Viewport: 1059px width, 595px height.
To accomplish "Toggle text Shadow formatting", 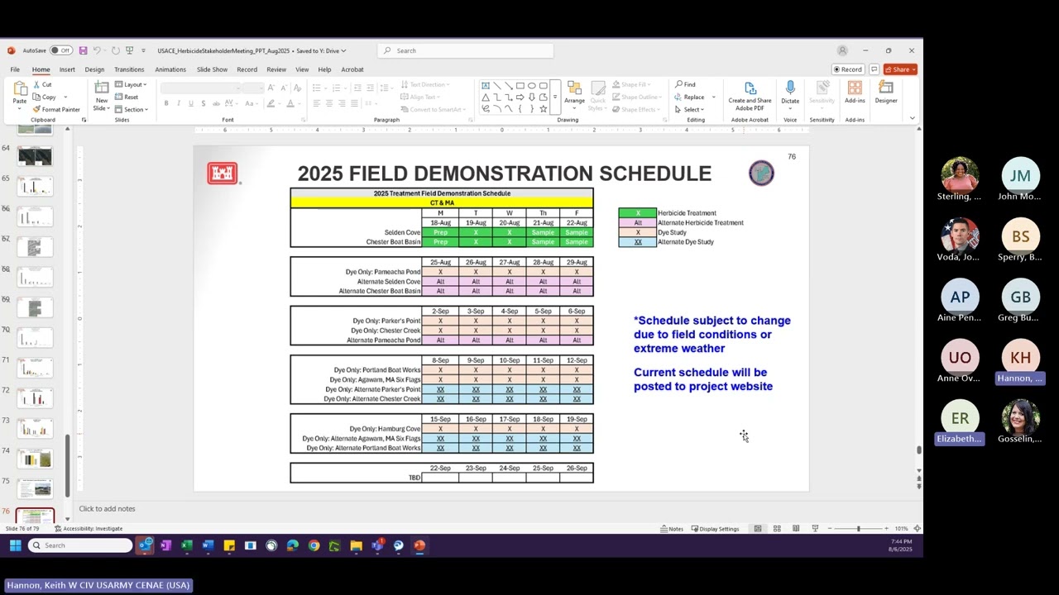I will click(204, 103).
